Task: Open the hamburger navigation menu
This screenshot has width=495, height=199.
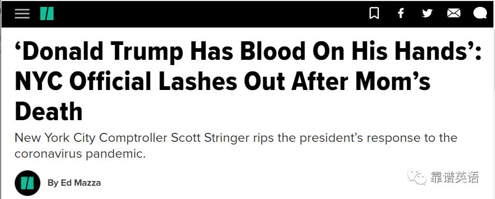Action: tap(22, 14)
